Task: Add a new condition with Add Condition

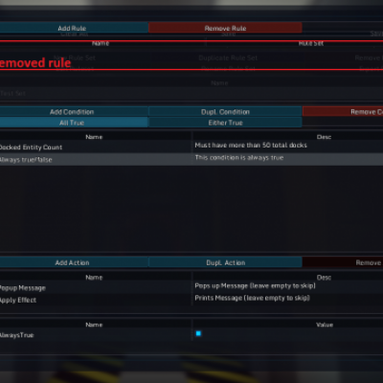Action: coord(74,112)
